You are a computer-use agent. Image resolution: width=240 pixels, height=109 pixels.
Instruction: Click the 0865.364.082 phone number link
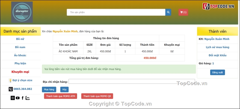[x=23, y=89]
